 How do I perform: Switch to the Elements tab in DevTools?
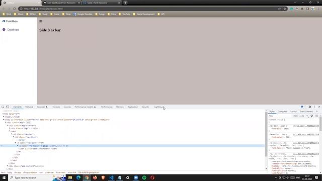tap(18, 107)
